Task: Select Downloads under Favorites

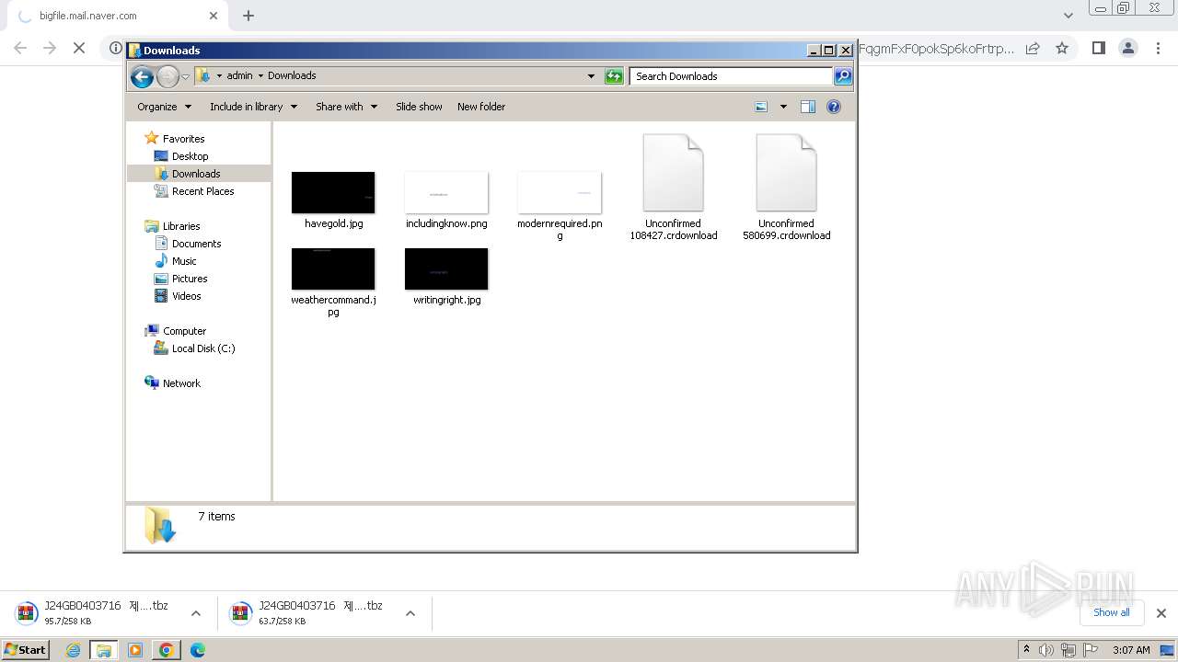Action: click(x=196, y=174)
